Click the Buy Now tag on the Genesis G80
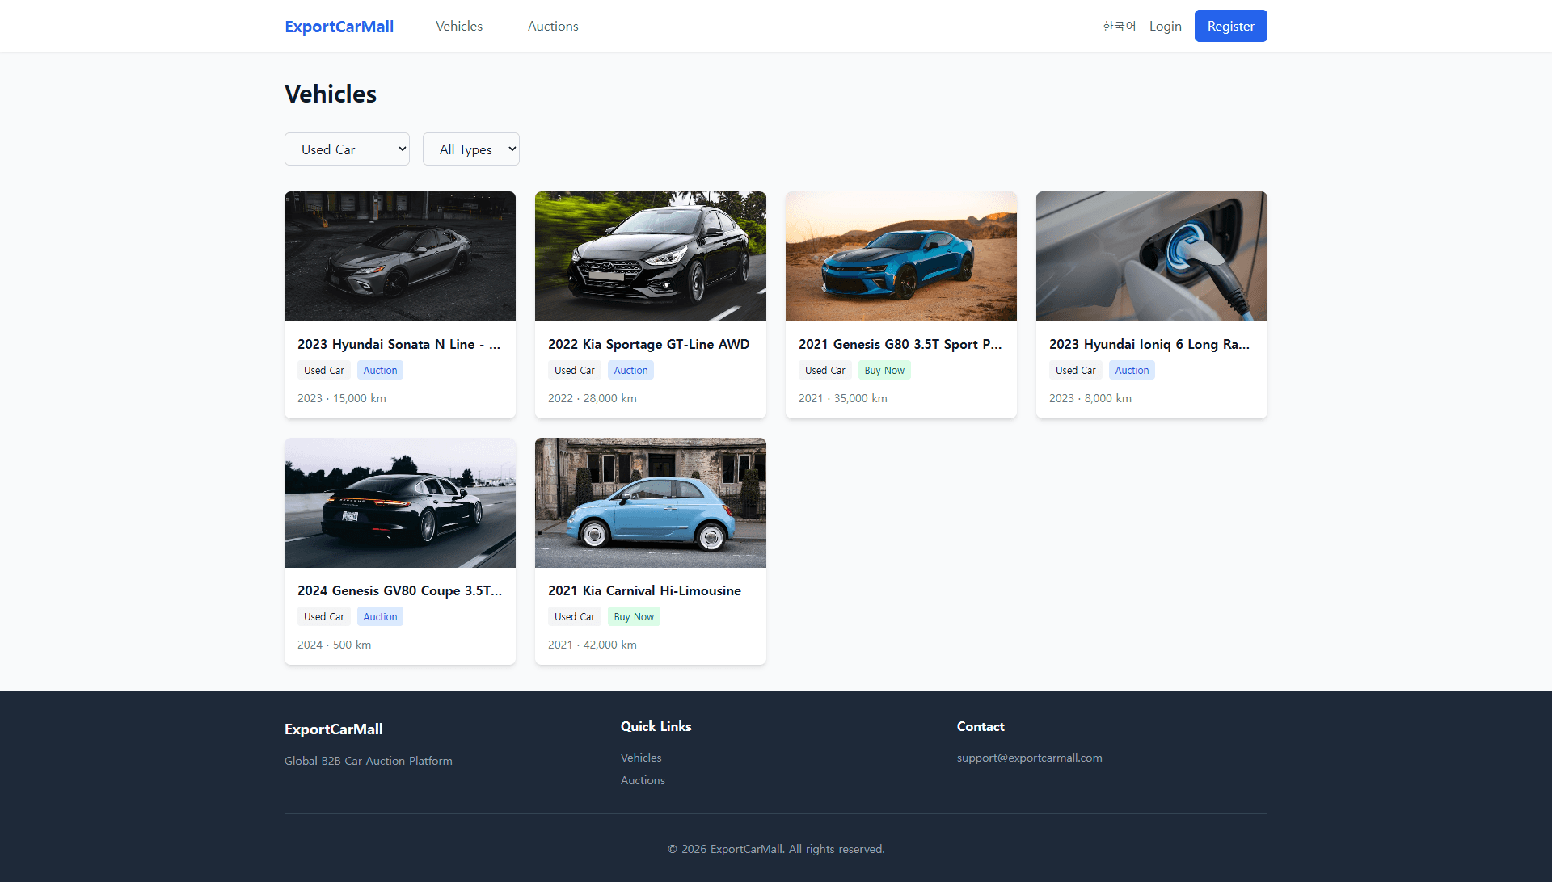 (x=884, y=371)
